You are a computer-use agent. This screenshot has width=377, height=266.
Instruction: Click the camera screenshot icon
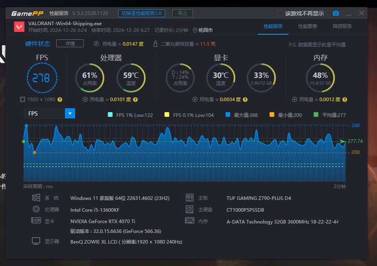[336, 13]
